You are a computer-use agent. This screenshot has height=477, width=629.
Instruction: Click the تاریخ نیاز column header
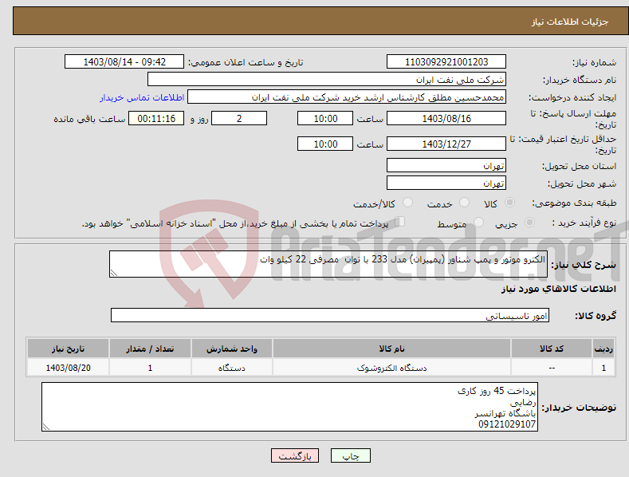69,349
